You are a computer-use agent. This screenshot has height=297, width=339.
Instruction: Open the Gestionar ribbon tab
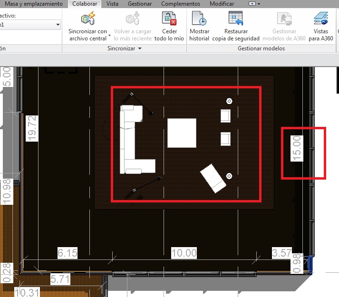(x=140, y=4)
